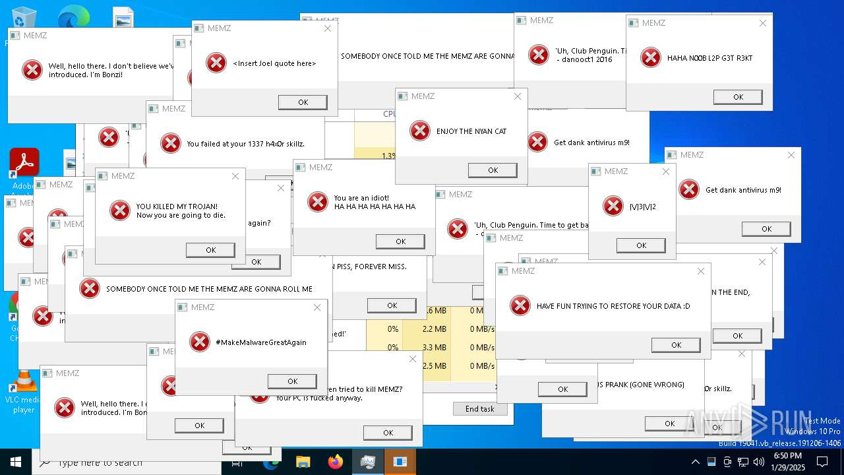
Task: Click MEMZ title bar icon of ENJOY THE NYAN CAT dialog
Action: [x=403, y=96]
